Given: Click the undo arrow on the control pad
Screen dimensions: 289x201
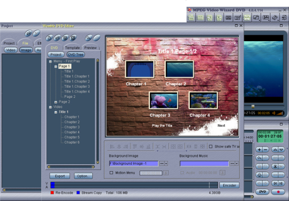Looking at the screenshot, I should 259,158.
